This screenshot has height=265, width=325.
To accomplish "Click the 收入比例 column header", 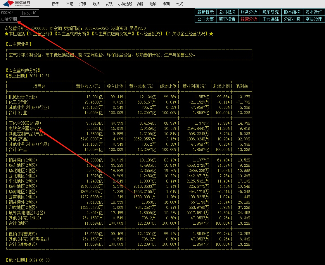I will click(115, 86).
